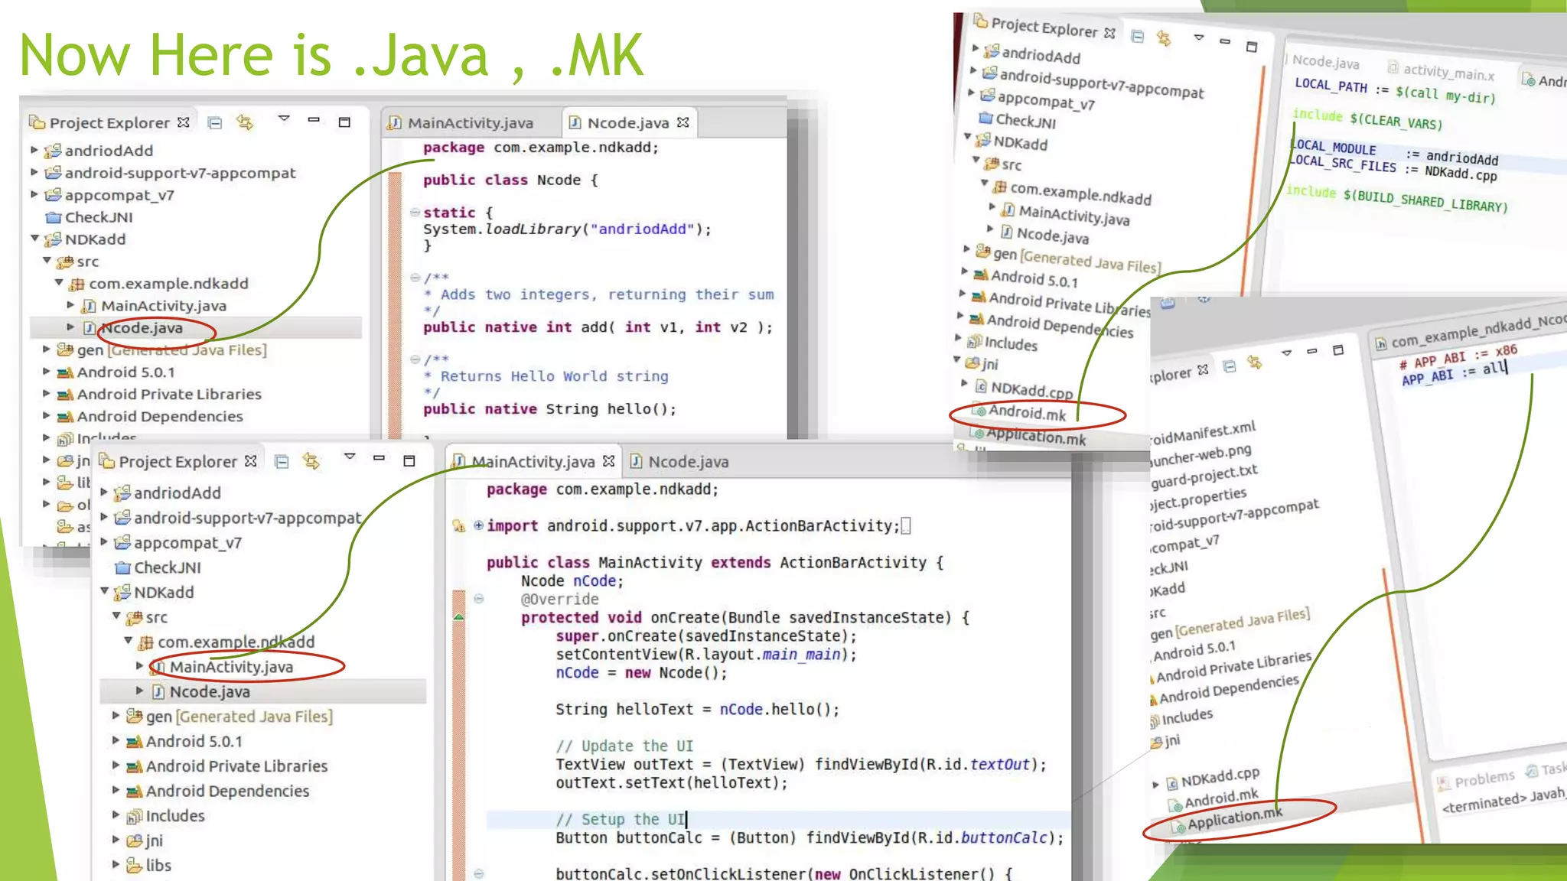1567x881 pixels.
Task: Fold the setOnClickListener block in MainActivity editor
Action: [478, 873]
